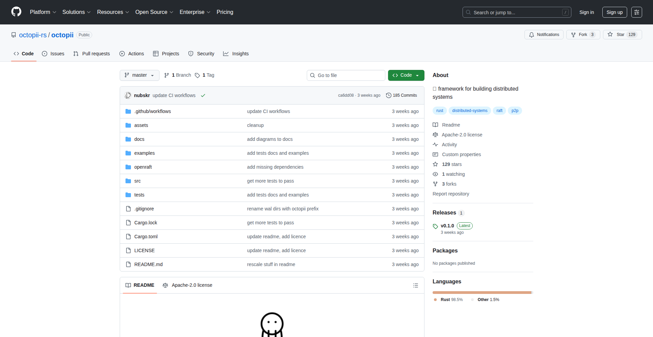Open the Pricing menu item
The image size is (653, 337).
pyautogui.click(x=225, y=12)
